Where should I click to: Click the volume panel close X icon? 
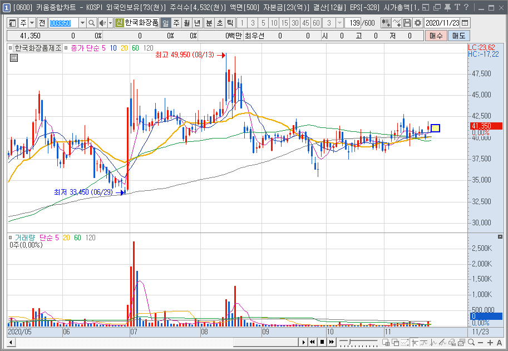point(500,237)
